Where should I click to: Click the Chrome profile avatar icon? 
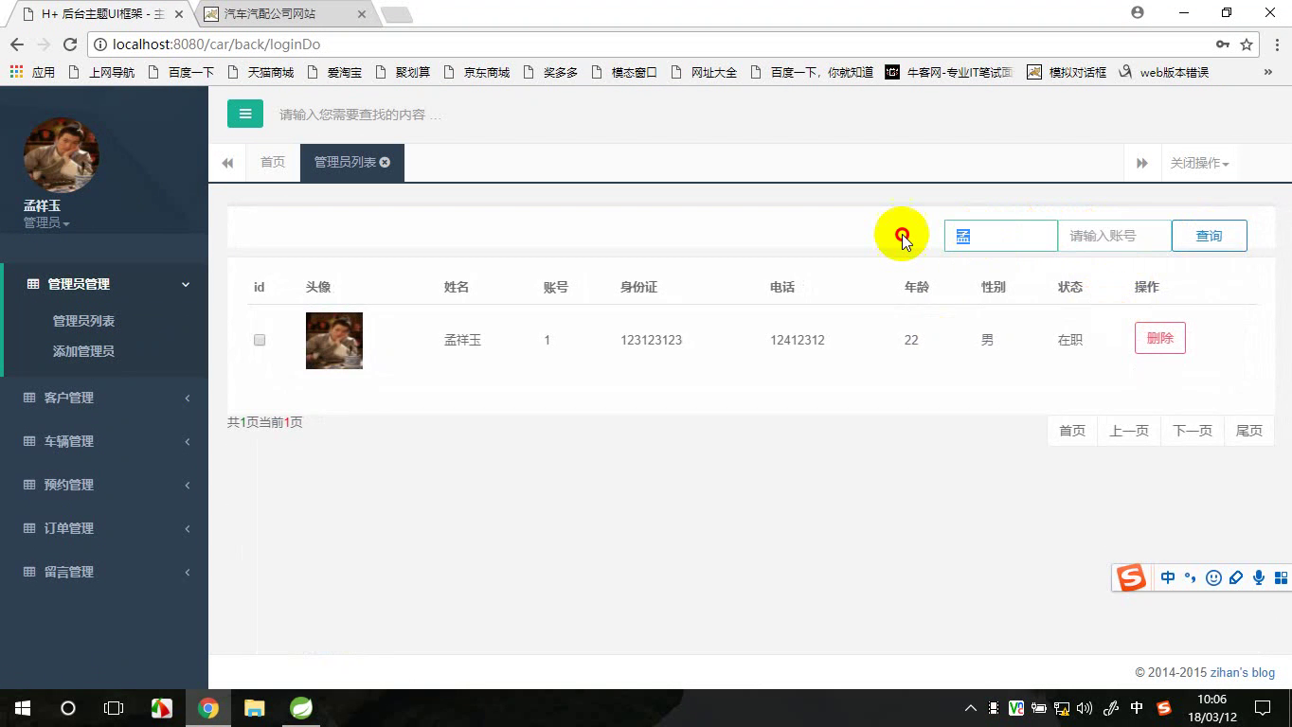click(x=1138, y=12)
